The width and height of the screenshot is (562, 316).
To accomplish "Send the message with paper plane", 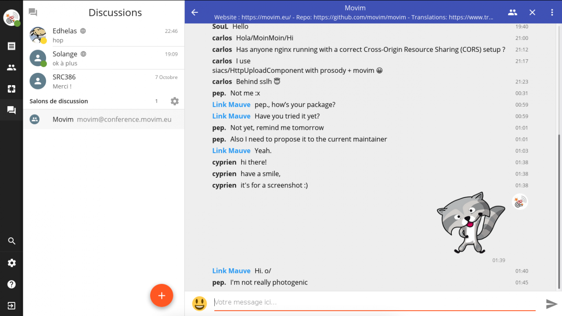I will tap(551, 304).
